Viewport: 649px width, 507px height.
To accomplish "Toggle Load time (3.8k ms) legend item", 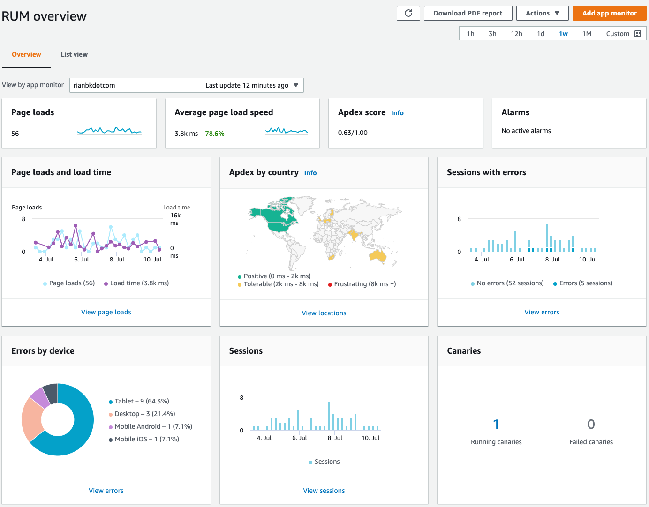I will coord(136,283).
